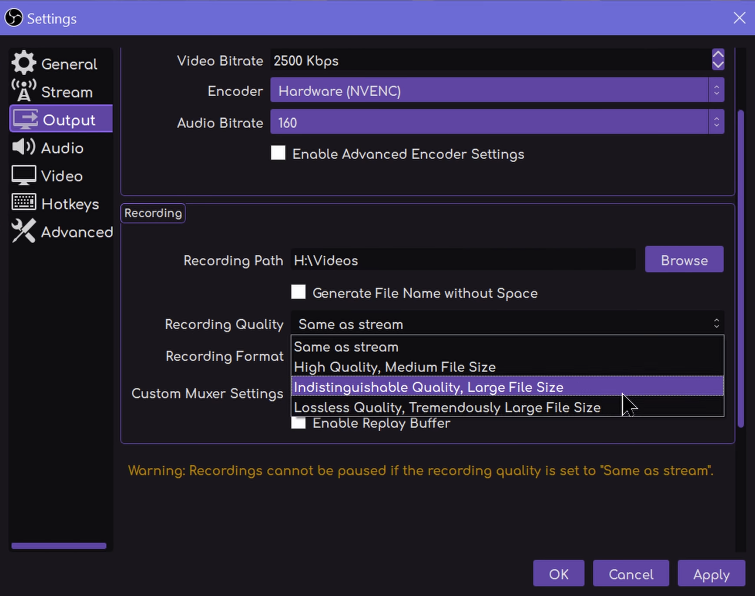This screenshot has height=596, width=755.
Task: Switch to the Recording tab
Action: point(153,213)
